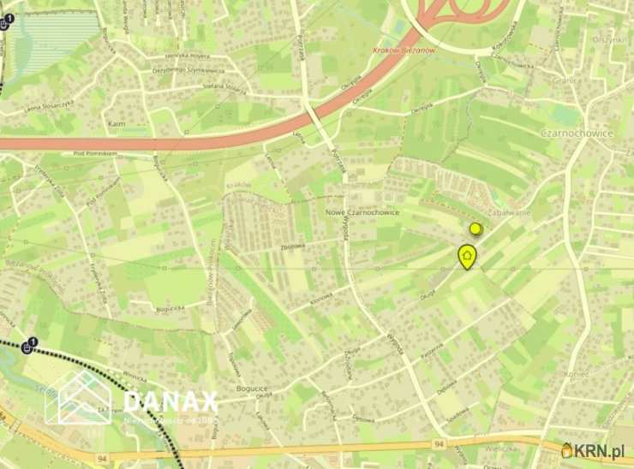Click the DANAX text watermark

point(170,402)
